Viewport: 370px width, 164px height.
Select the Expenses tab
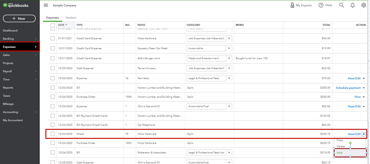coord(53,18)
